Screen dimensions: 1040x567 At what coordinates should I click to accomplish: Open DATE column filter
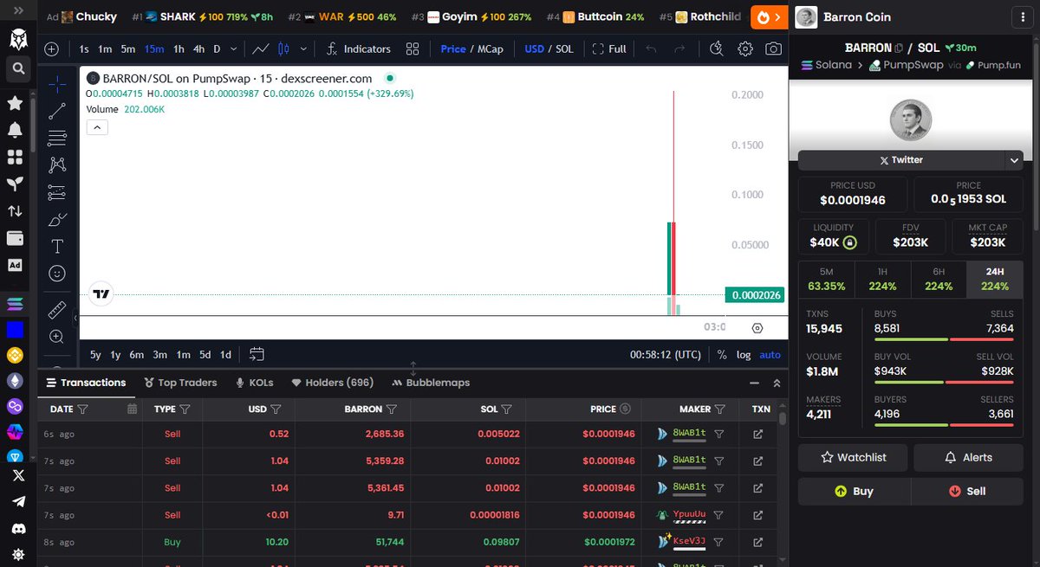pyautogui.click(x=82, y=409)
